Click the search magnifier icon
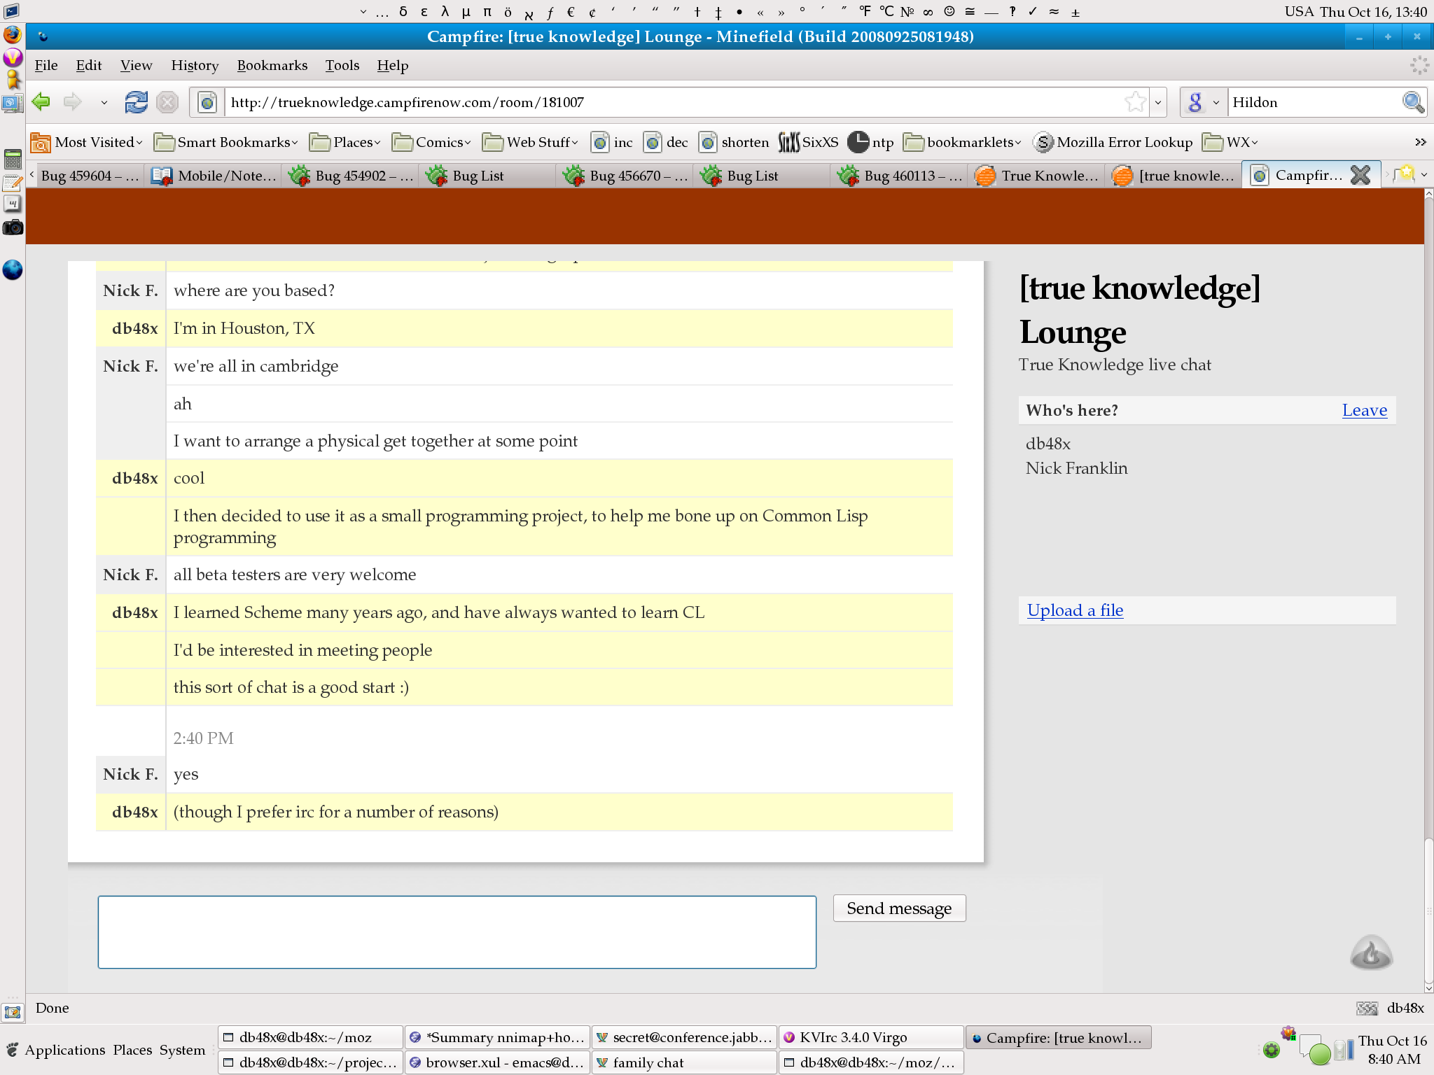Viewport: 1434px width, 1075px height. coord(1413,102)
